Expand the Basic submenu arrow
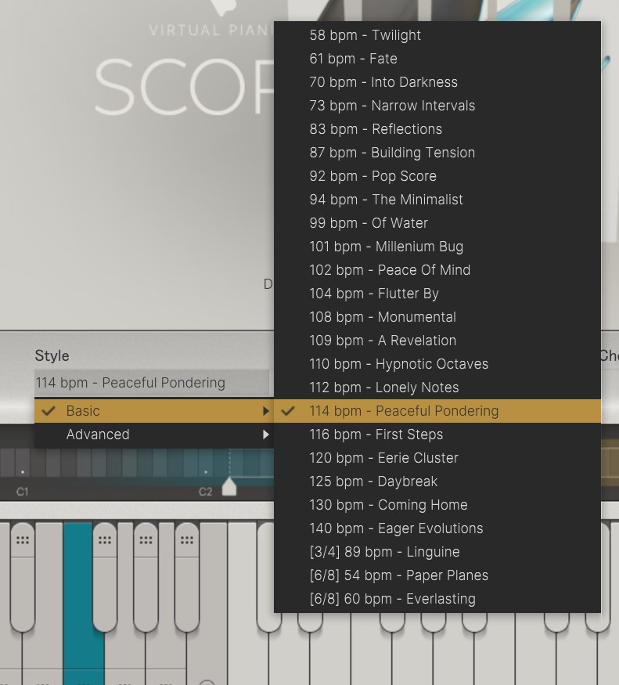The image size is (619, 685). point(266,411)
